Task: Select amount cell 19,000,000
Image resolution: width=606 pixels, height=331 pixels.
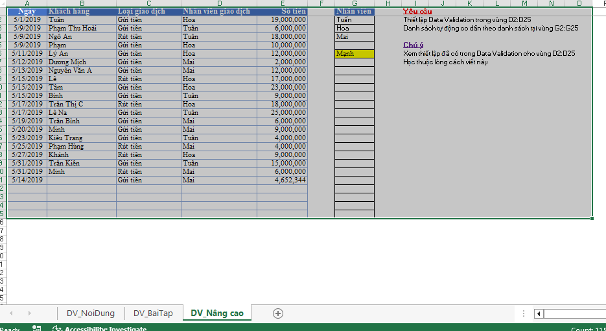Action: [283, 19]
